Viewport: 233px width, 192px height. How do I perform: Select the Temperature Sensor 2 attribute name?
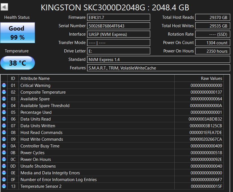41,186
